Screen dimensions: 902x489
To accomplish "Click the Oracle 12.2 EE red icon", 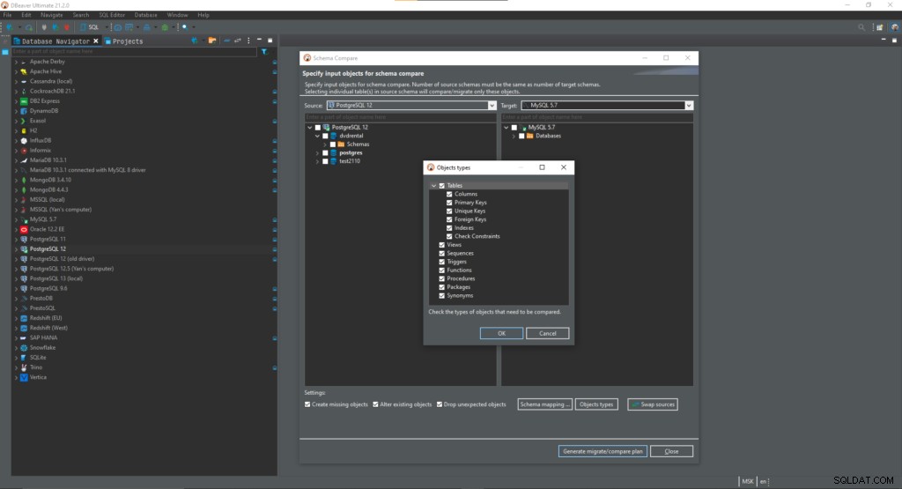I will pyautogui.click(x=24, y=229).
